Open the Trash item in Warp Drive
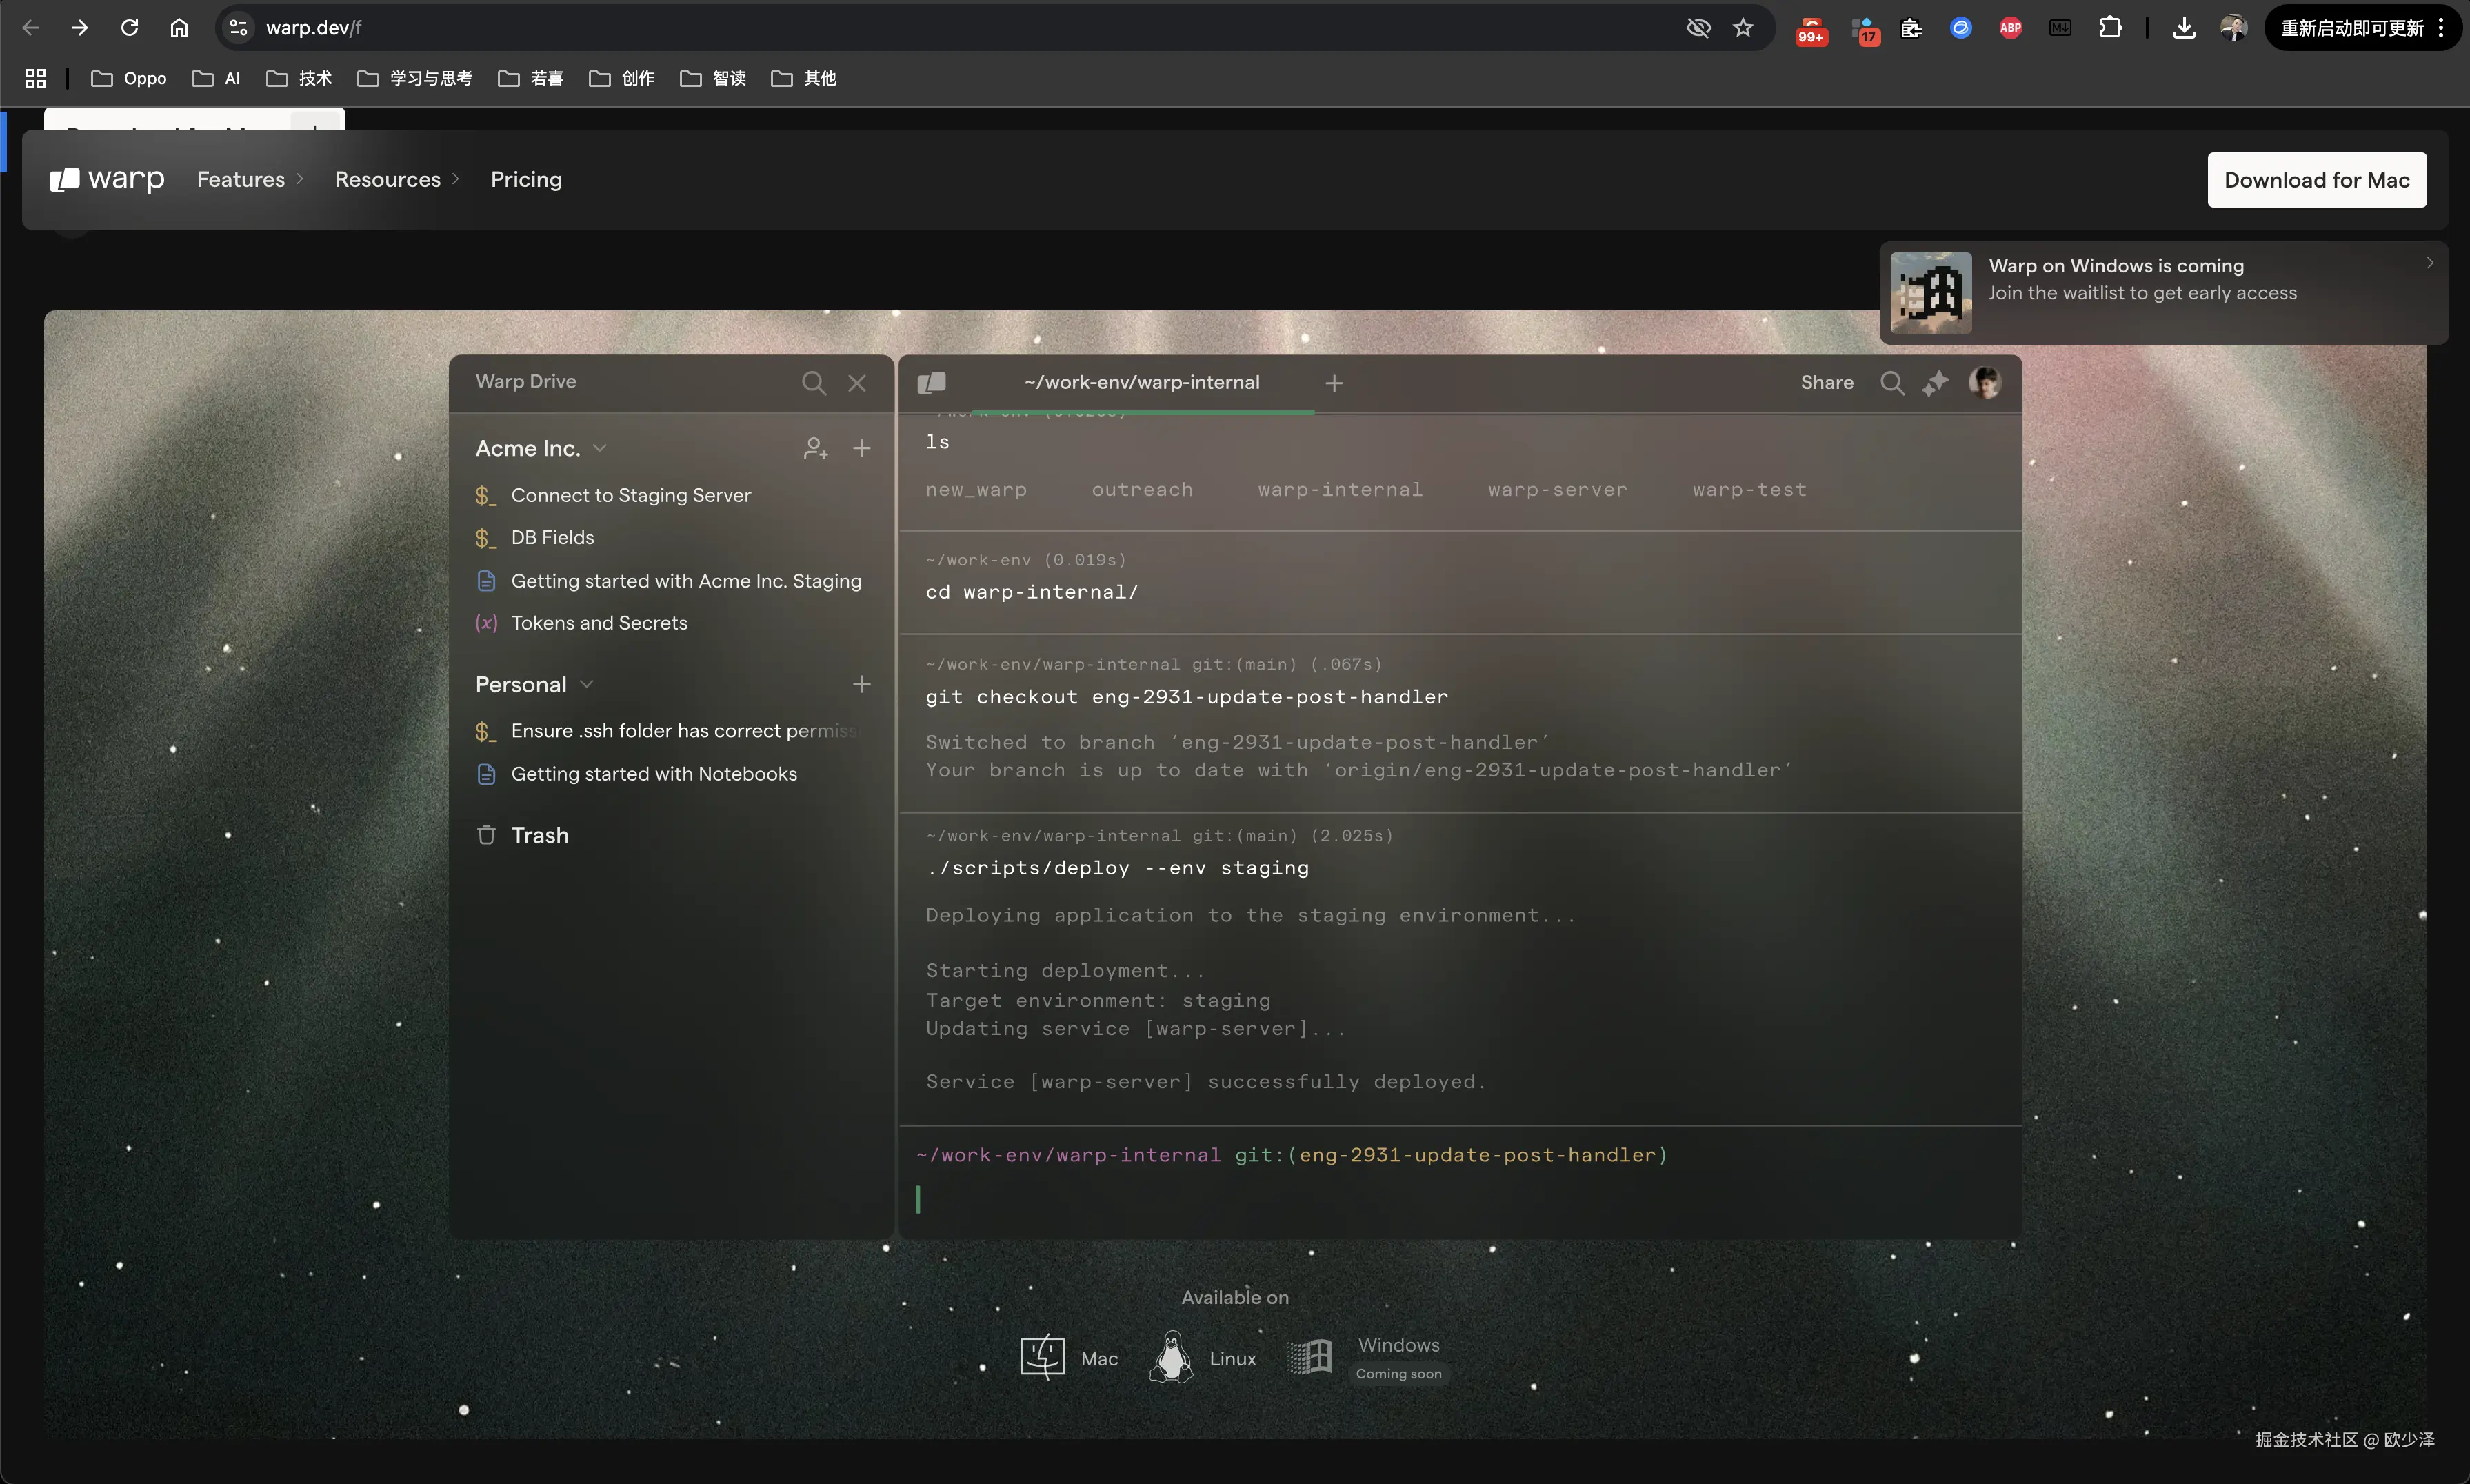Viewport: 2470px width, 1484px height. pyautogui.click(x=539, y=835)
